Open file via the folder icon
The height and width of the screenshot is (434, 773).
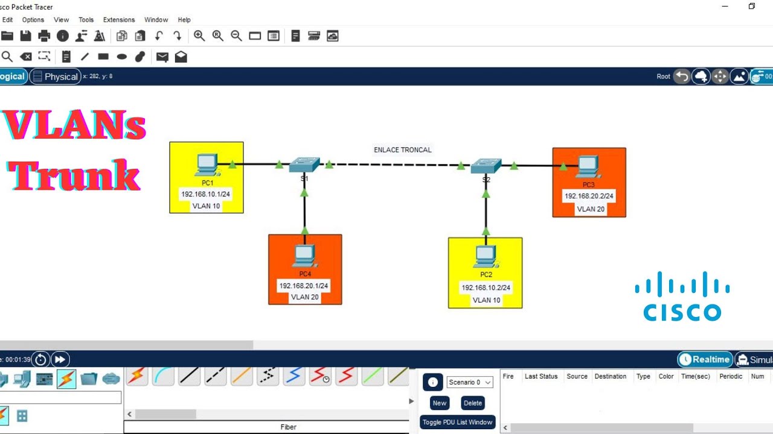6,36
